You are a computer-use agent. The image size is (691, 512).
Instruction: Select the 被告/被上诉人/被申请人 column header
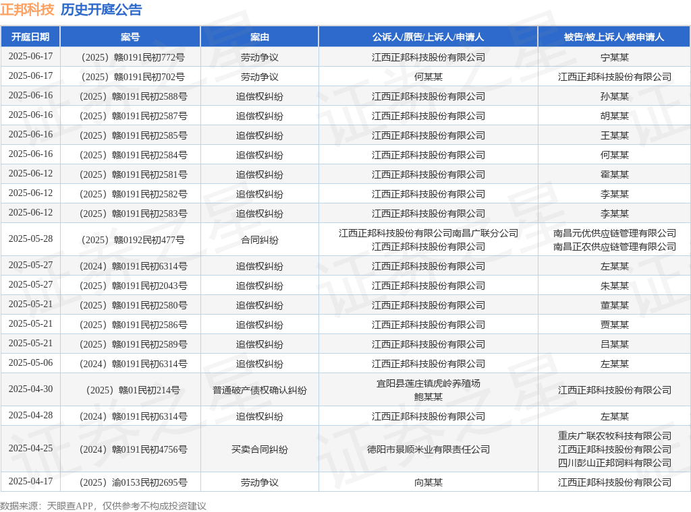click(614, 37)
